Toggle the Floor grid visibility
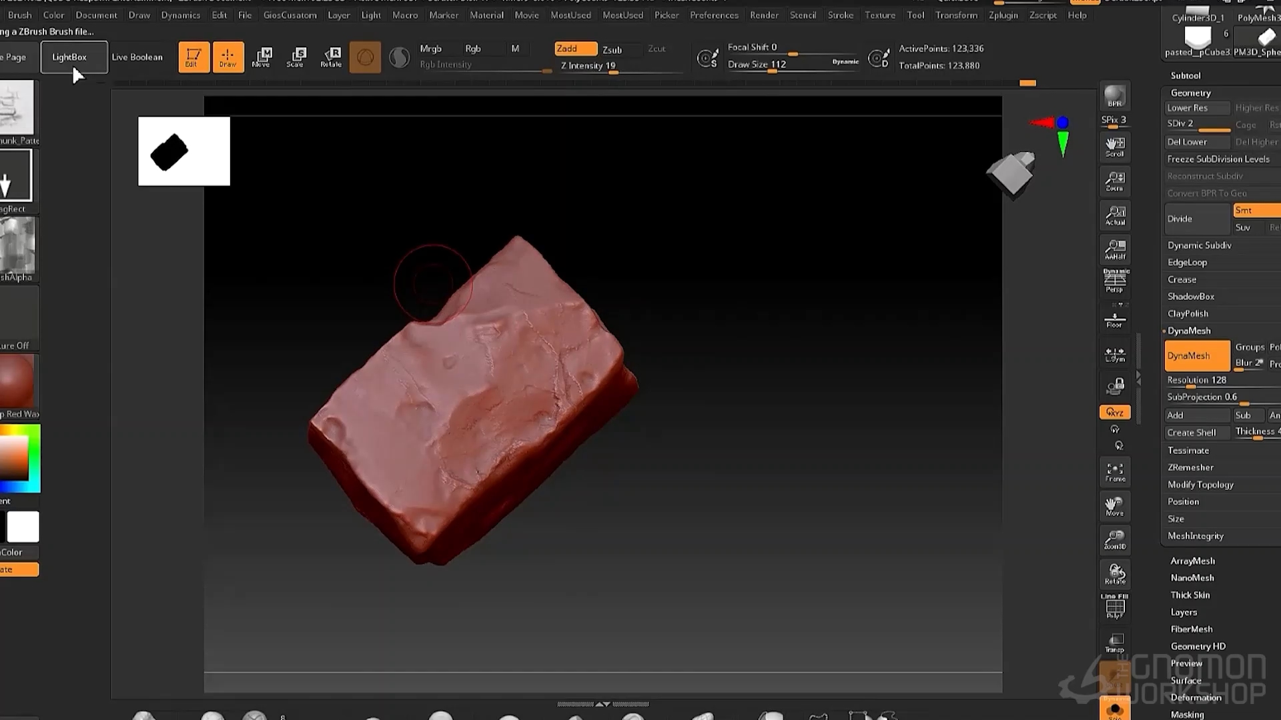This screenshot has height=720, width=1281. tap(1114, 319)
